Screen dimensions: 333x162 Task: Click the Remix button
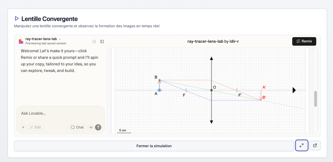304,41
